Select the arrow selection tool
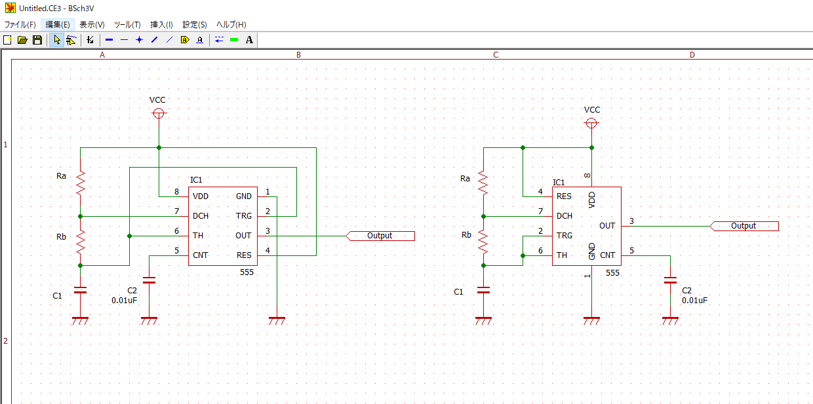 [57, 40]
